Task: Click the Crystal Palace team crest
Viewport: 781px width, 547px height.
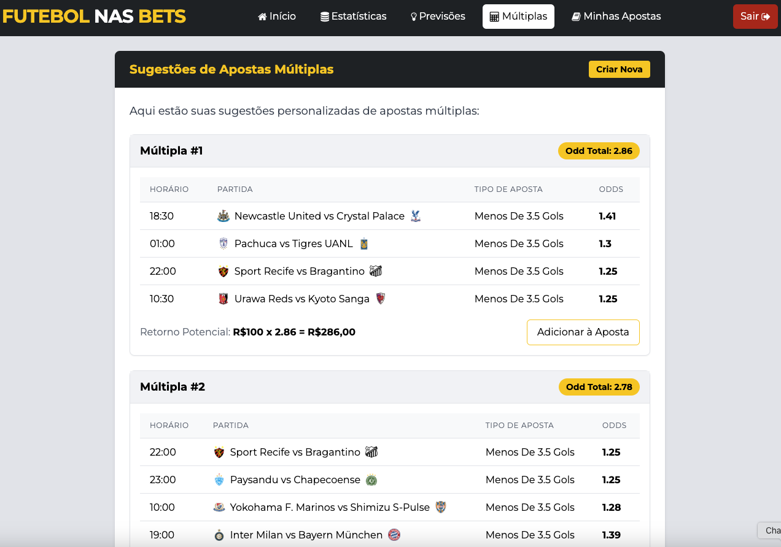Action: pyautogui.click(x=416, y=216)
